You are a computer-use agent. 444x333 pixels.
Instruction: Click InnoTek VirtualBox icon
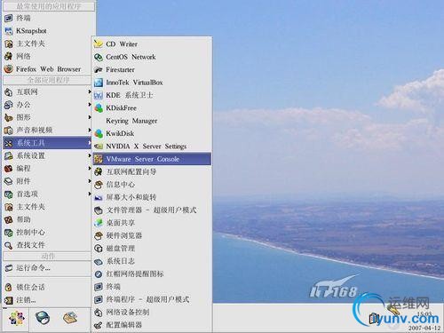pos(99,83)
